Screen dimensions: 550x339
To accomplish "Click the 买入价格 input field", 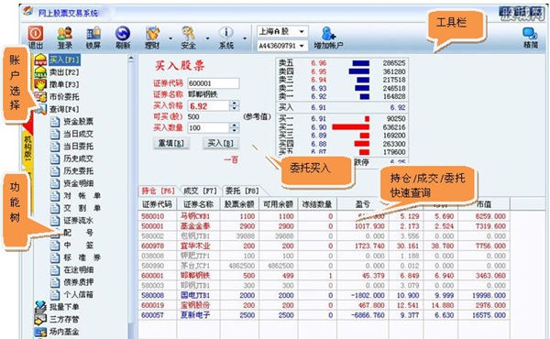I will click(x=209, y=106).
